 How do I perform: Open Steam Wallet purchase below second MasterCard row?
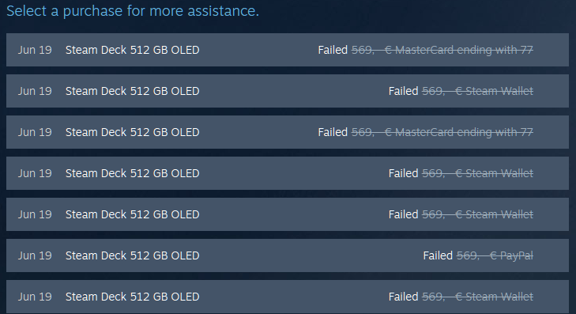[288, 173]
